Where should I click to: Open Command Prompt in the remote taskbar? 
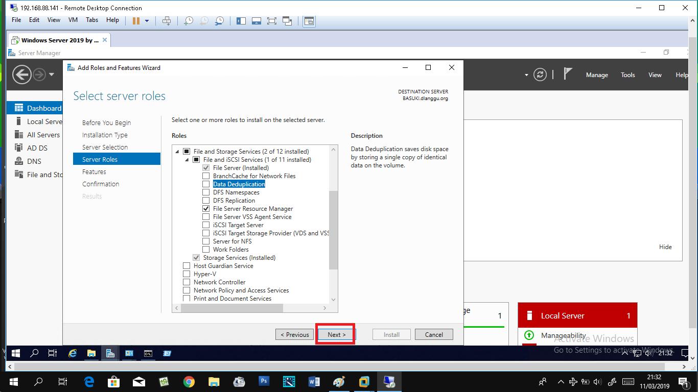point(148,353)
